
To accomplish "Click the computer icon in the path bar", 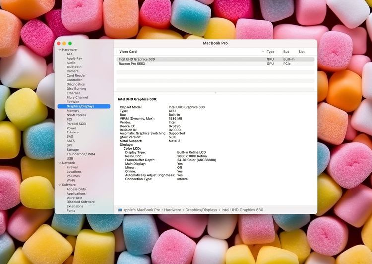I will pyautogui.click(x=120, y=210).
